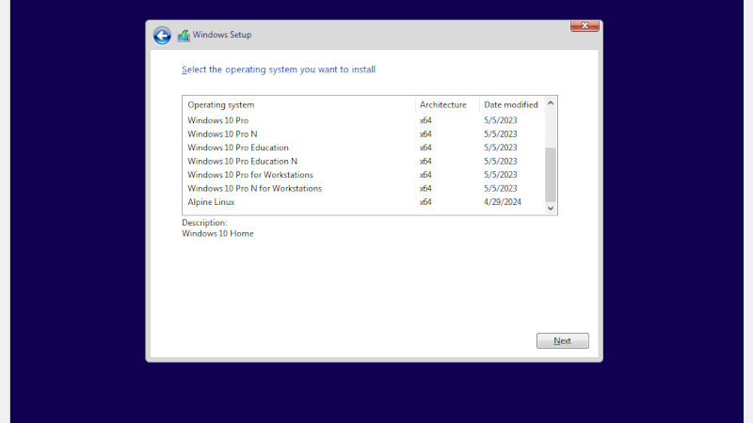This screenshot has width=753, height=423.
Task: Close the Windows Setup dialog
Action: 585,26
